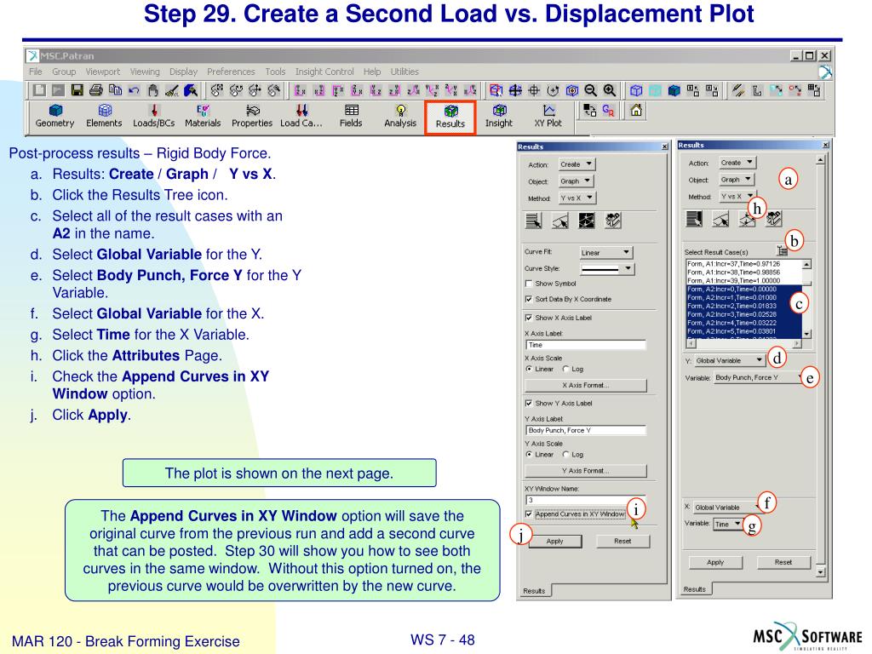
Task: Open the Utilities menu
Action: [404, 72]
